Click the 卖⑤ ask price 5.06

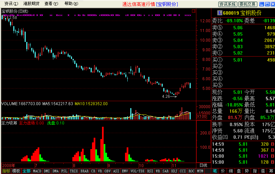coord(238,28)
